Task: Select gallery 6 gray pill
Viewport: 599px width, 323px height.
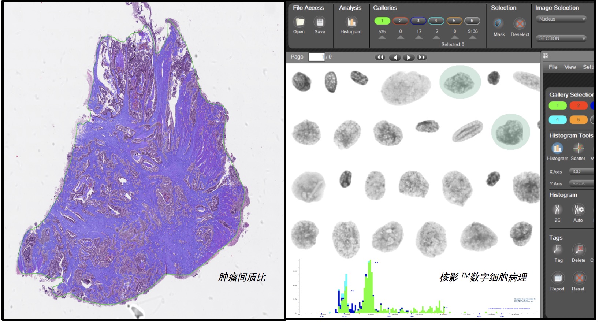Action: click(472, 21)
